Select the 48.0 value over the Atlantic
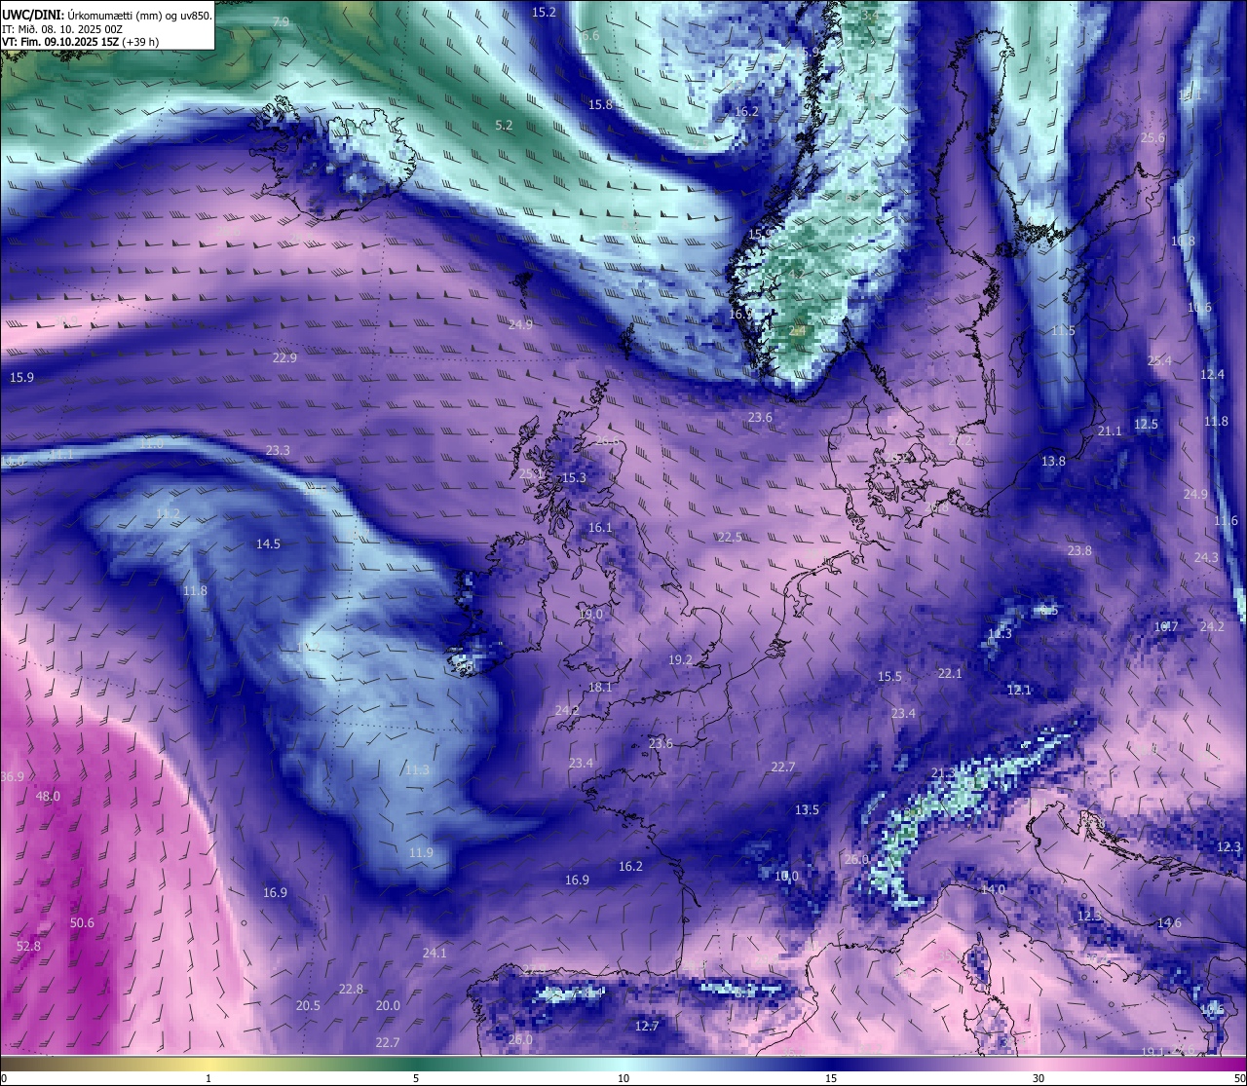The width and height of the screenshot is (1247, 1086). pos(48,796)
